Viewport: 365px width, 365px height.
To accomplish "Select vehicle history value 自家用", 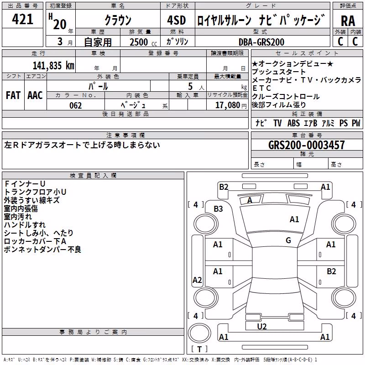I will (98, 42).
